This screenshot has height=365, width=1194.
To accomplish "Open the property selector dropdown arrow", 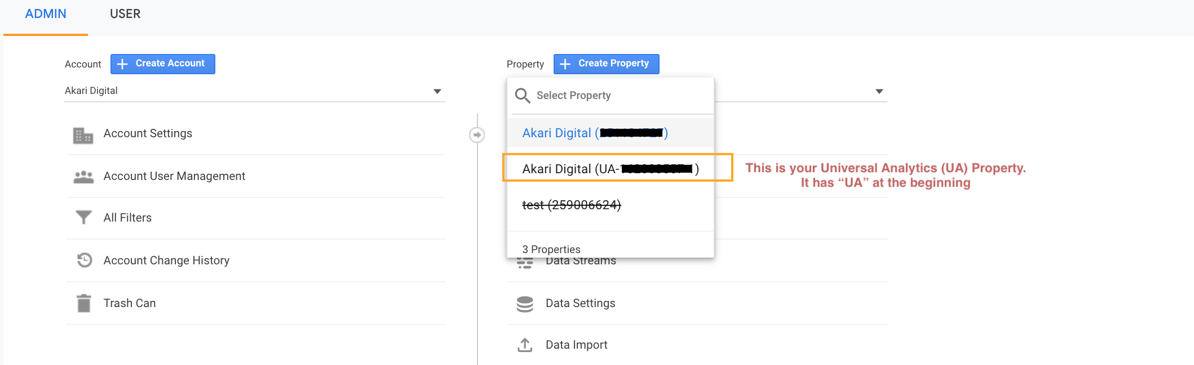I will (x=879, y=91).
